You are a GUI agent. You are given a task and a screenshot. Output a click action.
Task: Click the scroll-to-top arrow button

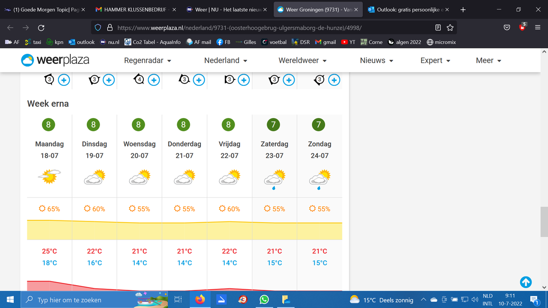click(526, 282)
